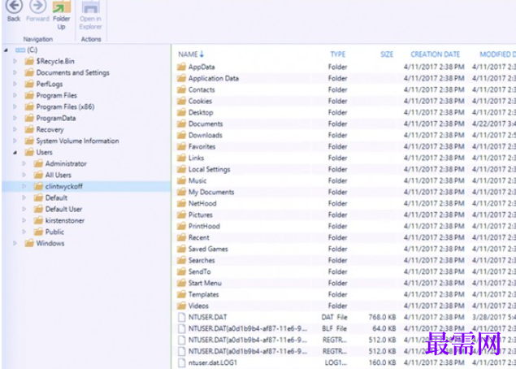The width and height of the screenshot is (516, 369).
Task: Expand the clintwyckoff folder node
Action: pos(24,186)
